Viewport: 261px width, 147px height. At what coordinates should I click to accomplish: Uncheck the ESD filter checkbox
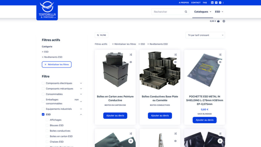click(43, 114)
